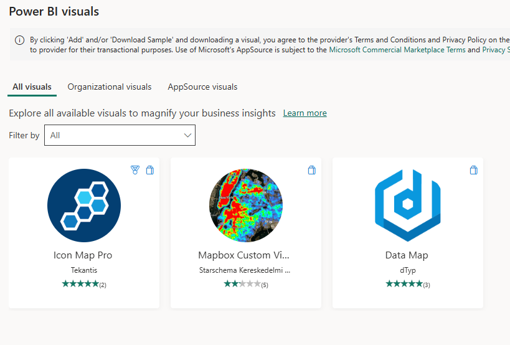Click the five-star rating on Icon Map Pro
Image resolution: width=510 pixels, height=345 pixels.
tap(80, 284)
